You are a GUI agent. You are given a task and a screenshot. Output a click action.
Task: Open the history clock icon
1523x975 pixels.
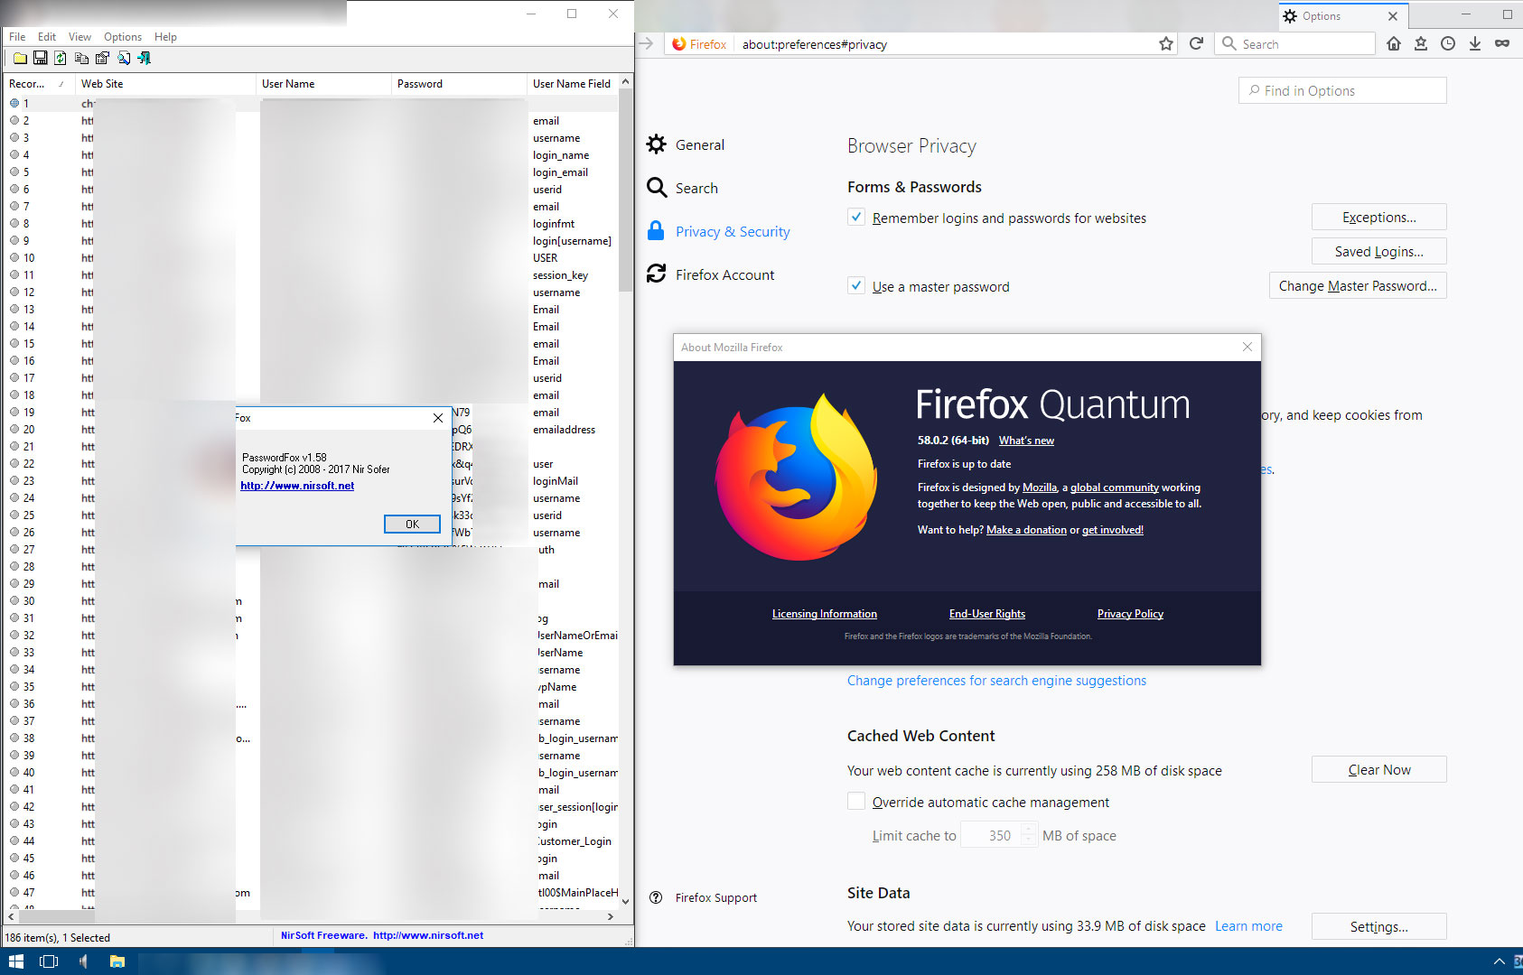1448,43
